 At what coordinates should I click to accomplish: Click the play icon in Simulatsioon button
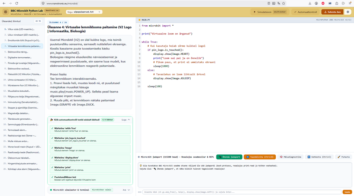[255, 12]
